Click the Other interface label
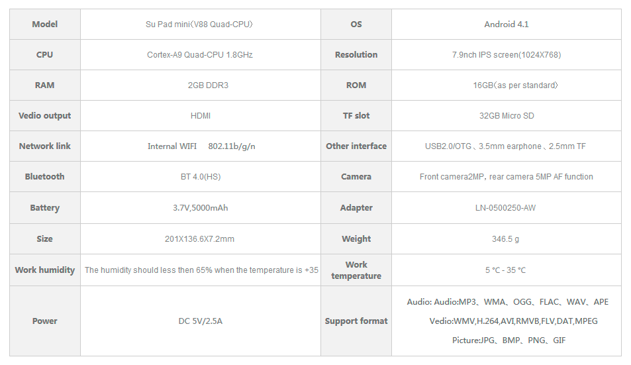The height and width of the screenshot is (365, 631). point(356,146)
